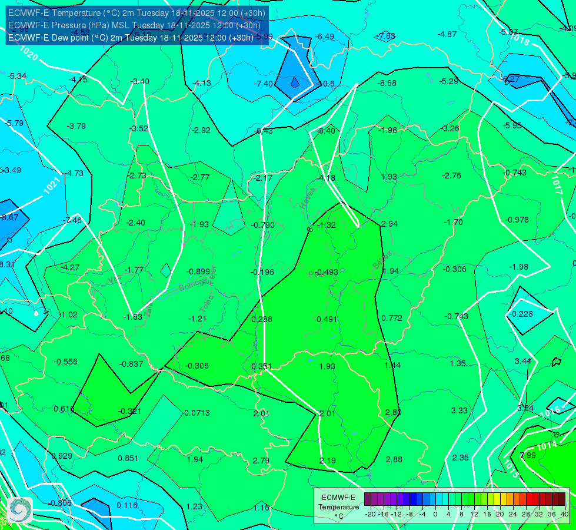Click the -0.899 value on map

pos(198,272)
